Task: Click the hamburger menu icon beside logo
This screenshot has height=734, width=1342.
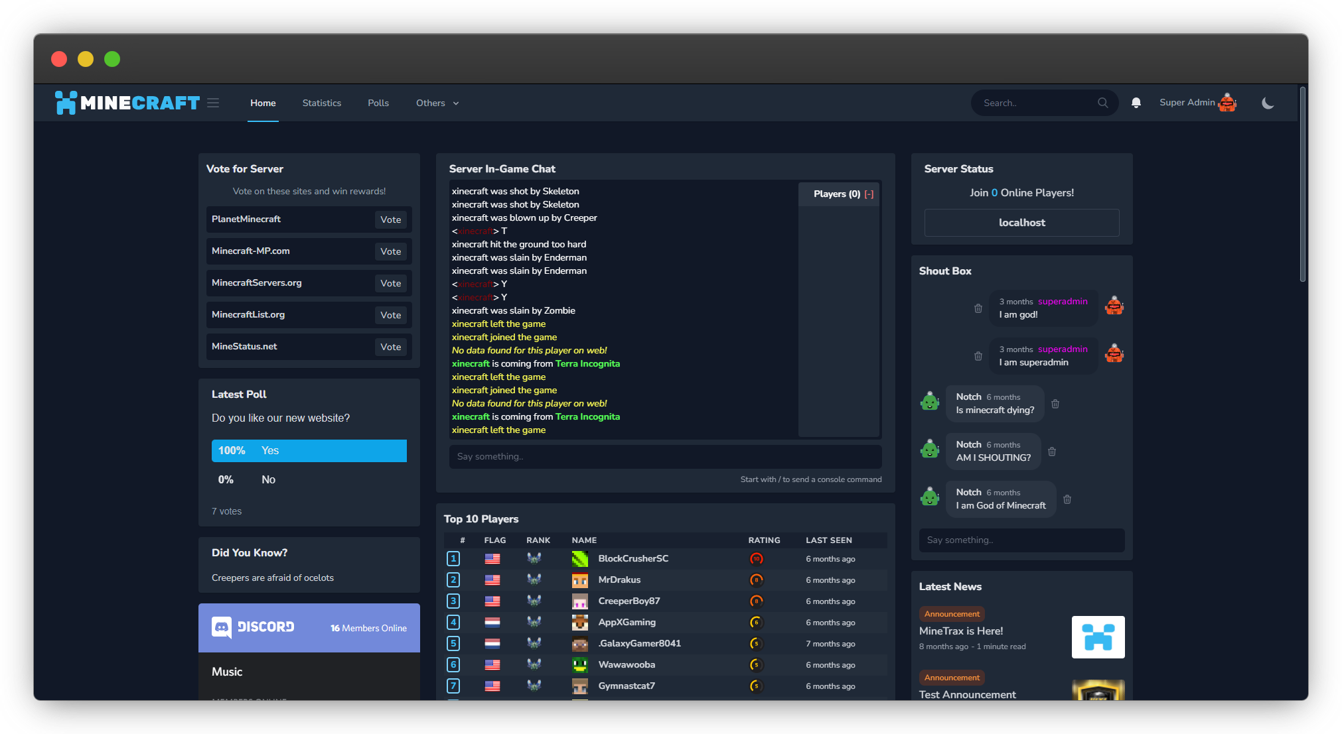Action: [213, 103]
